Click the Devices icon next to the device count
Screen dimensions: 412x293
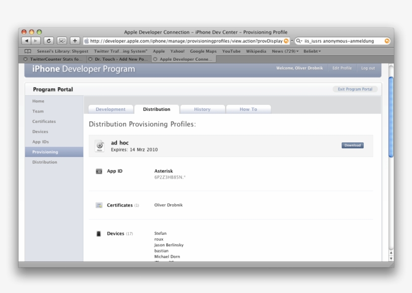click(x=99, y=233)
